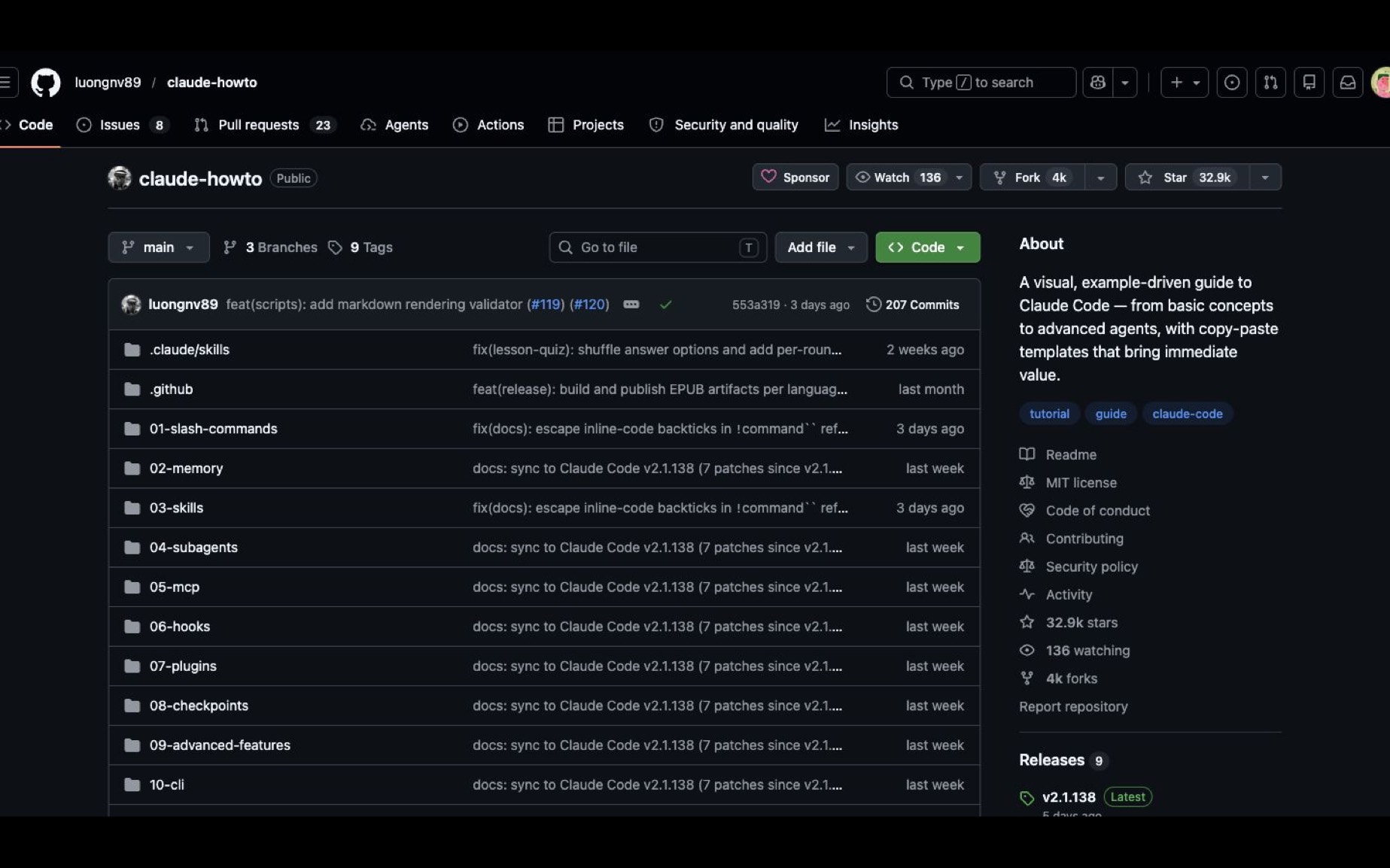
Task: Expand the Copilot dropdown arrow in header
Action: click(1125, 83)
